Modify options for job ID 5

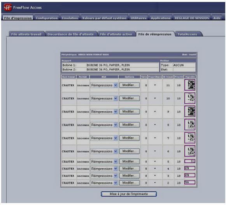click(x=129, y=162)
